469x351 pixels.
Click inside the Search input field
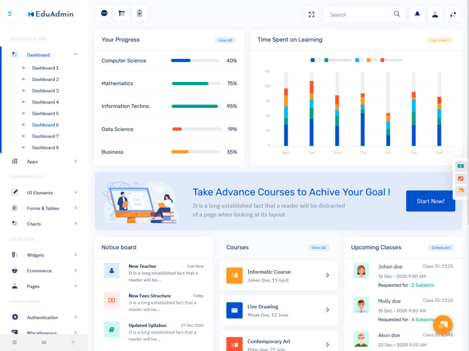[357, 14]
